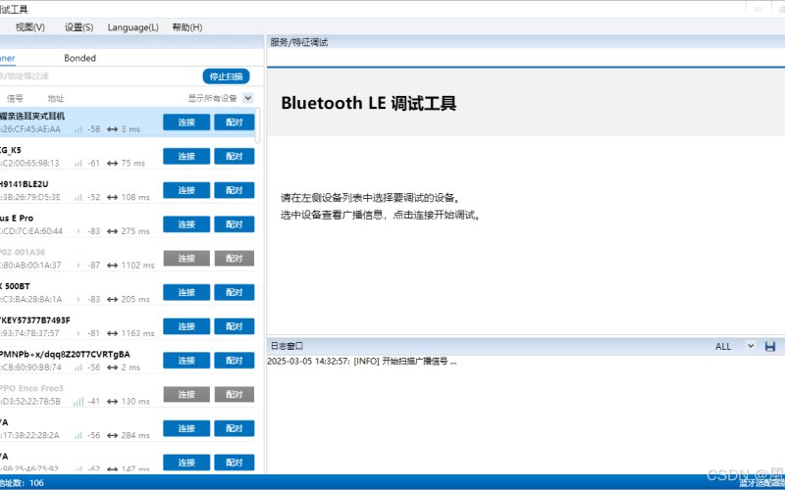Pair device with address ending 45:AE:AA
The height and width of the screenshot is (490, 785).
pos(235,122)
